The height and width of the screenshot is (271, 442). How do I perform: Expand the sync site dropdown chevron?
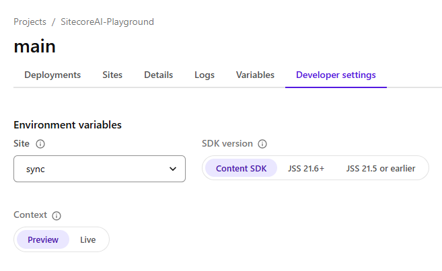click(x=173, y=169)
